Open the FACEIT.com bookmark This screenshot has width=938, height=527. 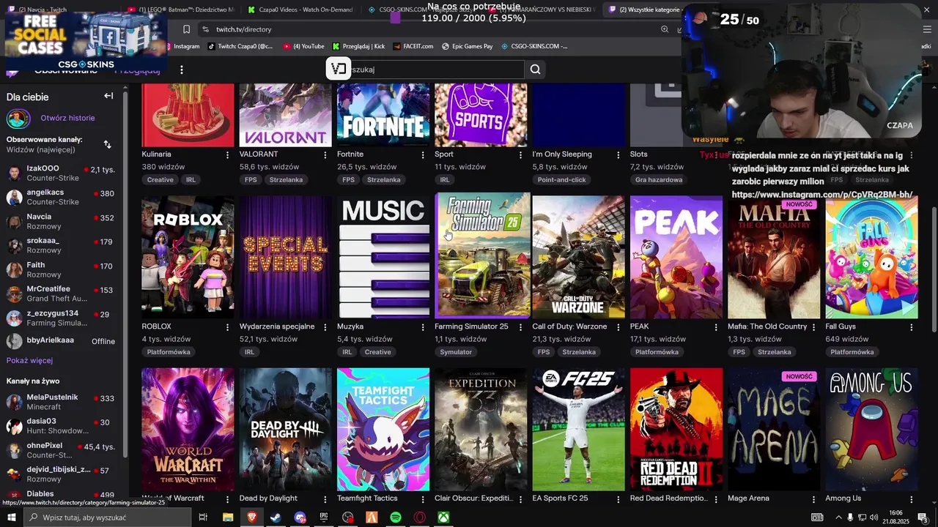[x=413, y=46]
